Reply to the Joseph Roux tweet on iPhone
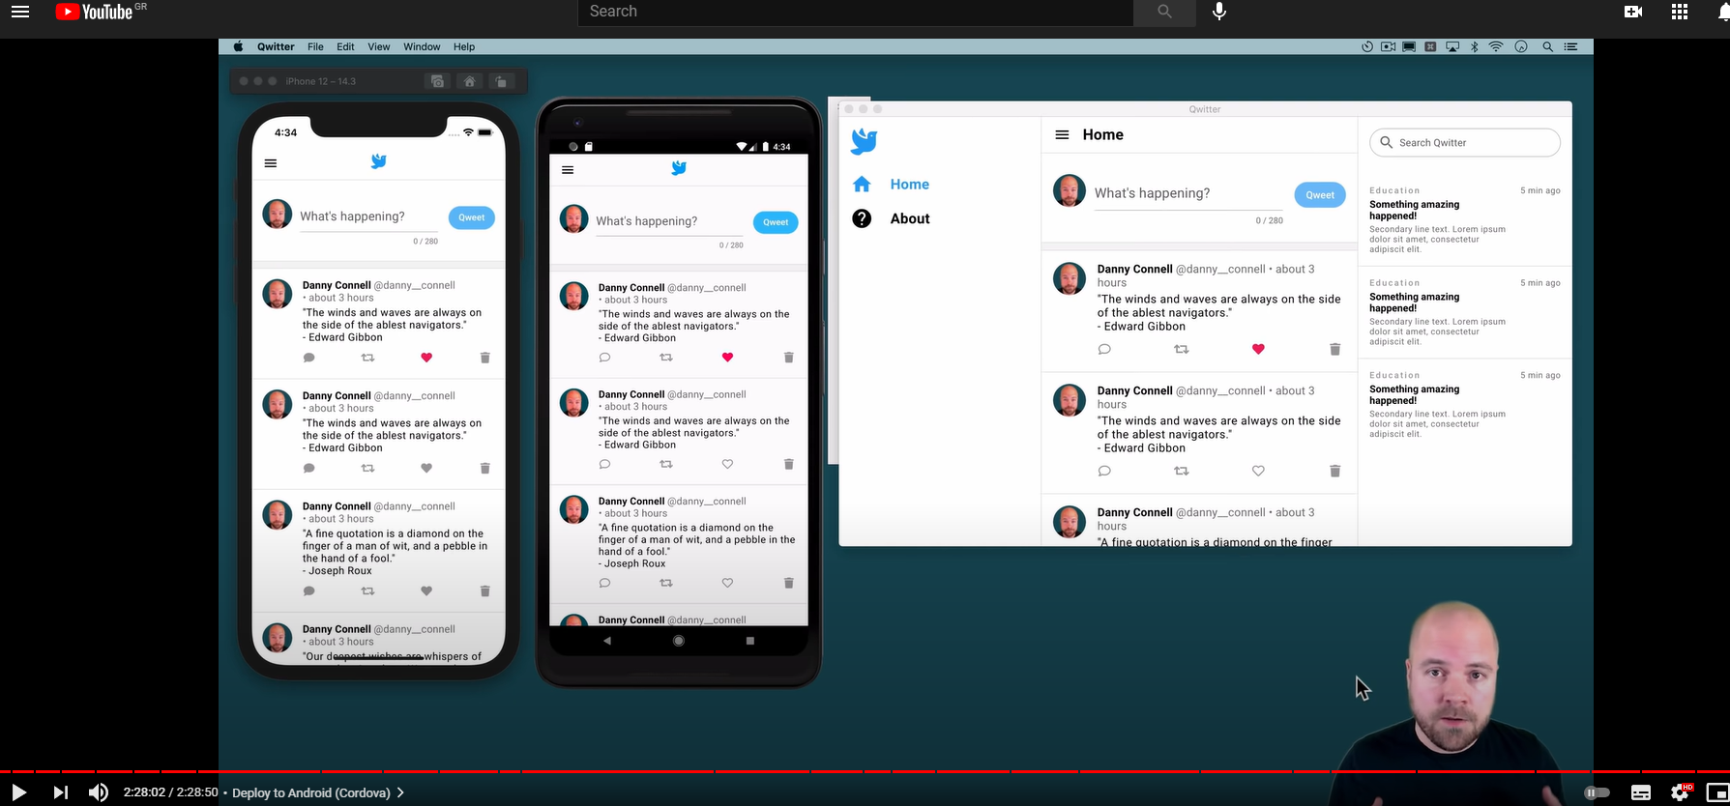 [x=309, y=590]
